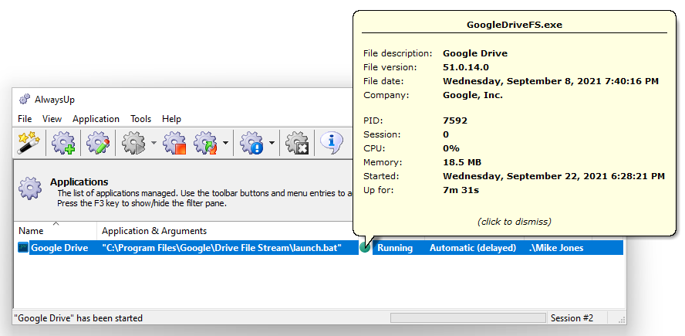This screenshot has height=336, width=685.
Task: Click the large Applications header gear icon
Action: 30,188
